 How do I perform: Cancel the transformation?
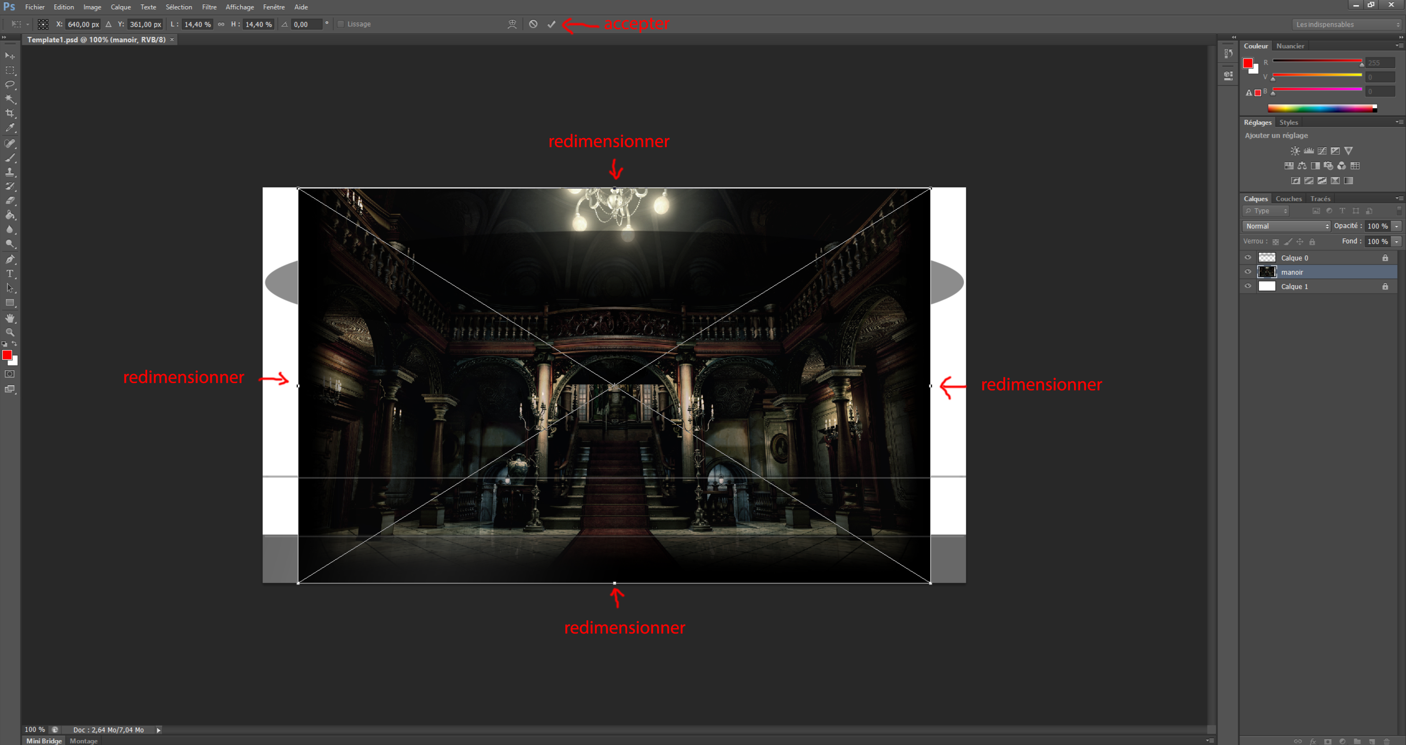[533, 24]
